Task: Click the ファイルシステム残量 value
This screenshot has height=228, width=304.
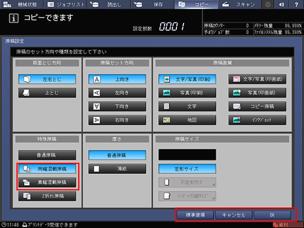Action: [x=293, y=32]
